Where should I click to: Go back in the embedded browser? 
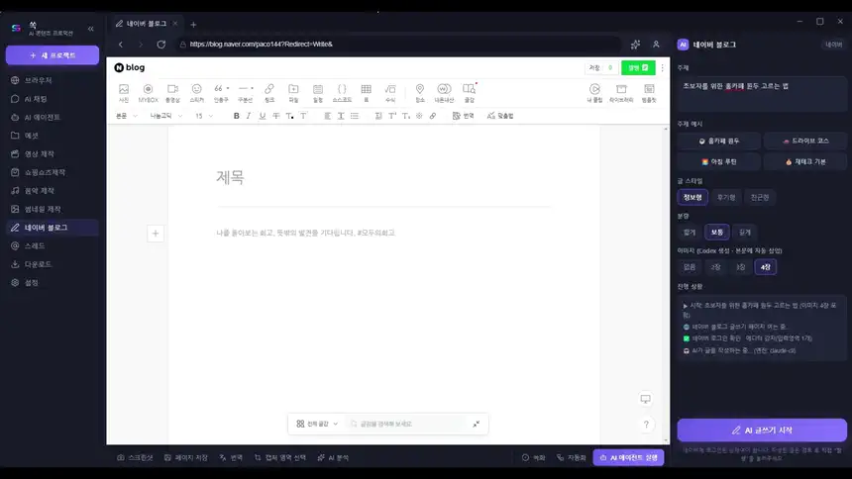pyautogui.click(x=121, y=45)
